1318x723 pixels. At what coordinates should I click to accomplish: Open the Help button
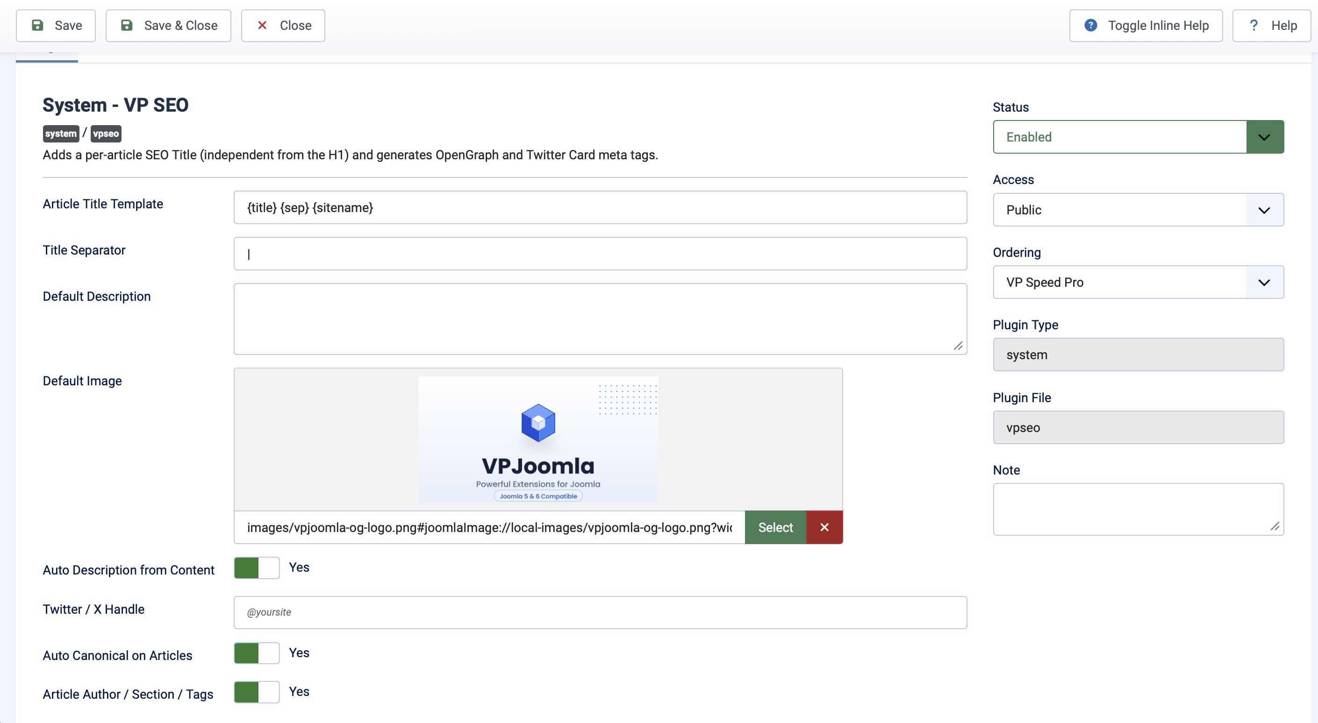point(1271,26)
